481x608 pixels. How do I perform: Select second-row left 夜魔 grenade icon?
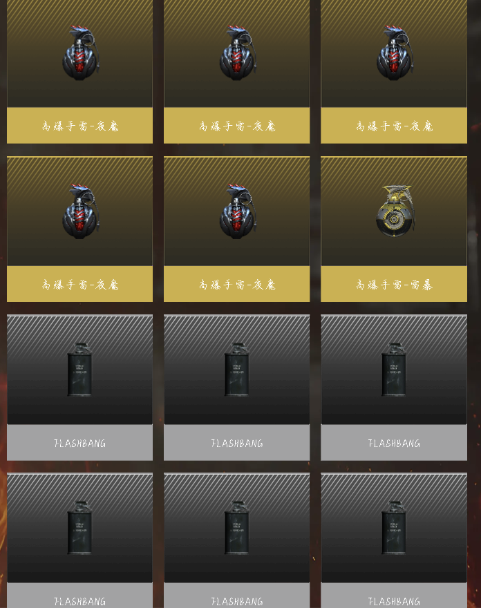[x=81, y=211]
